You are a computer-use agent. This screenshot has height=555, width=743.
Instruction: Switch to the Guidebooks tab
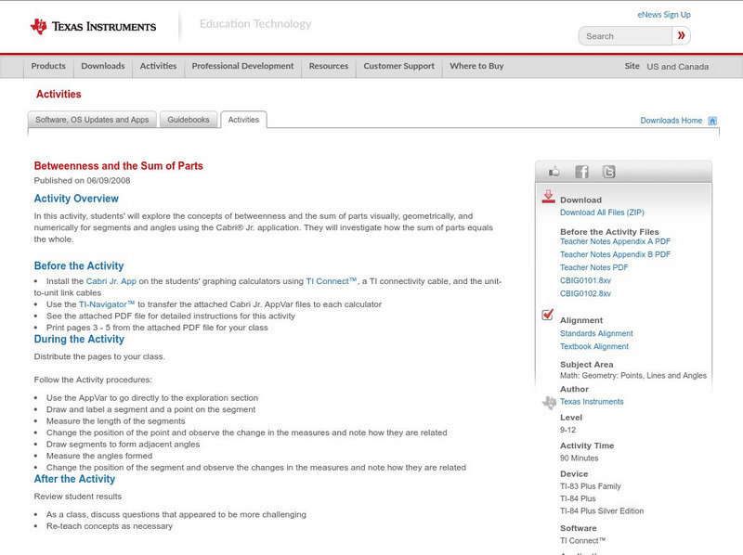189,119
